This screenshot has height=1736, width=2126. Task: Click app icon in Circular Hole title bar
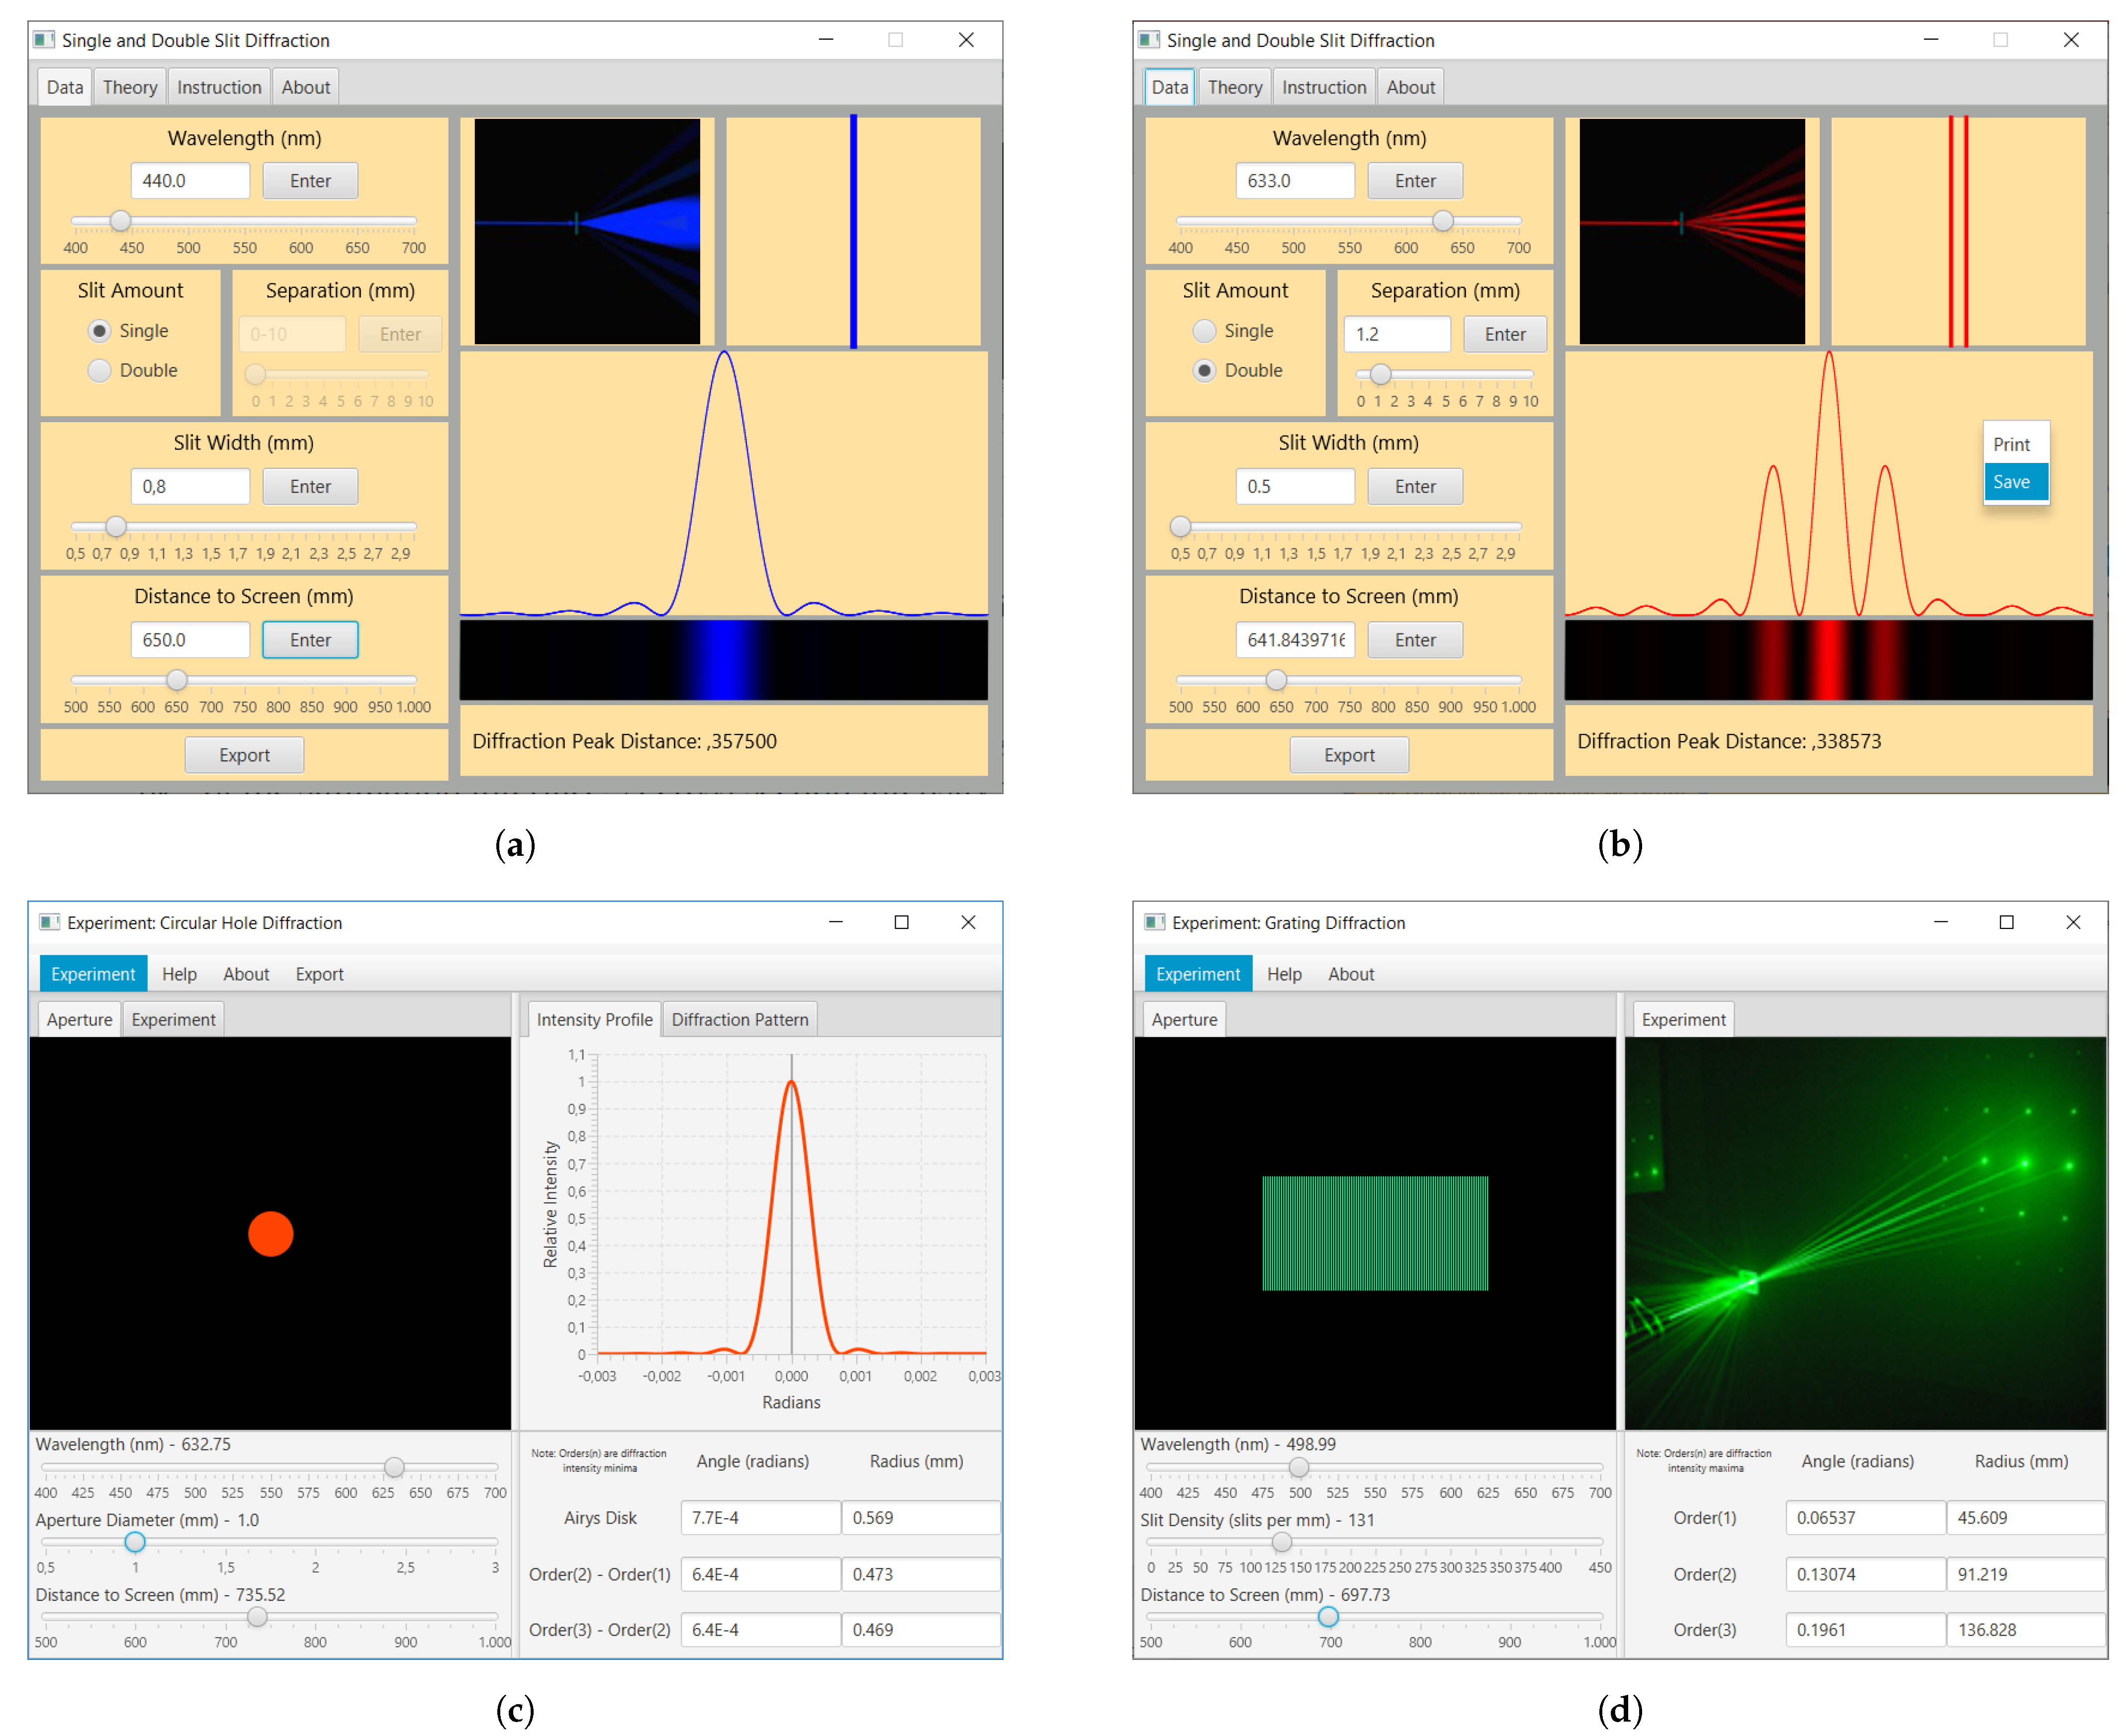point(50,923)
